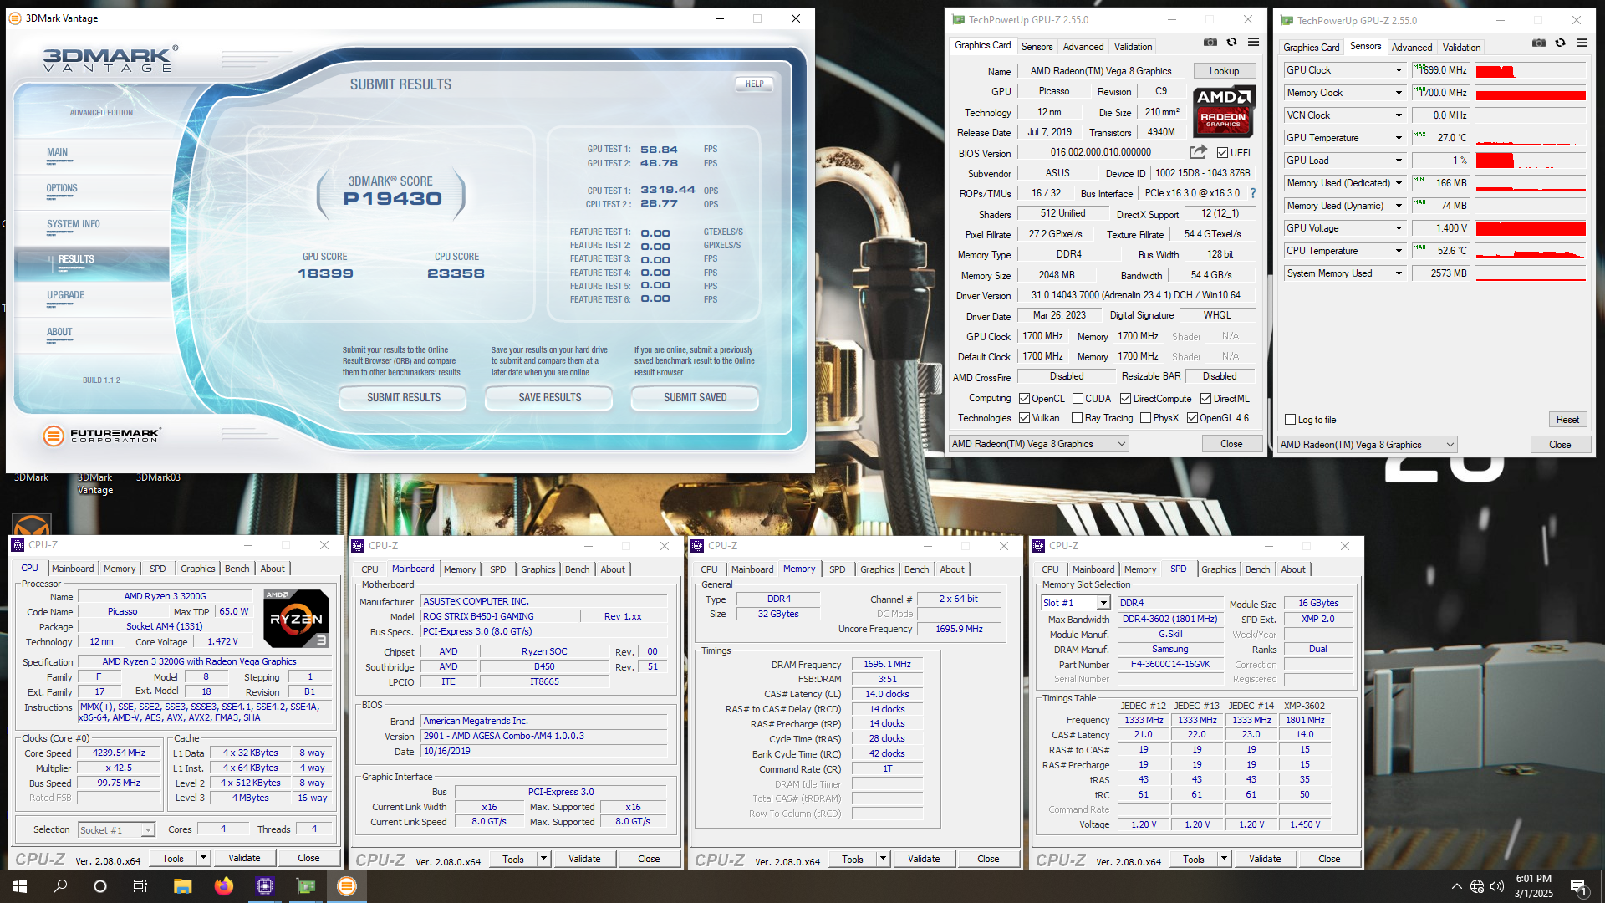Open Socket #1 selection dropdown in CPU-Z

coord(117,829)
